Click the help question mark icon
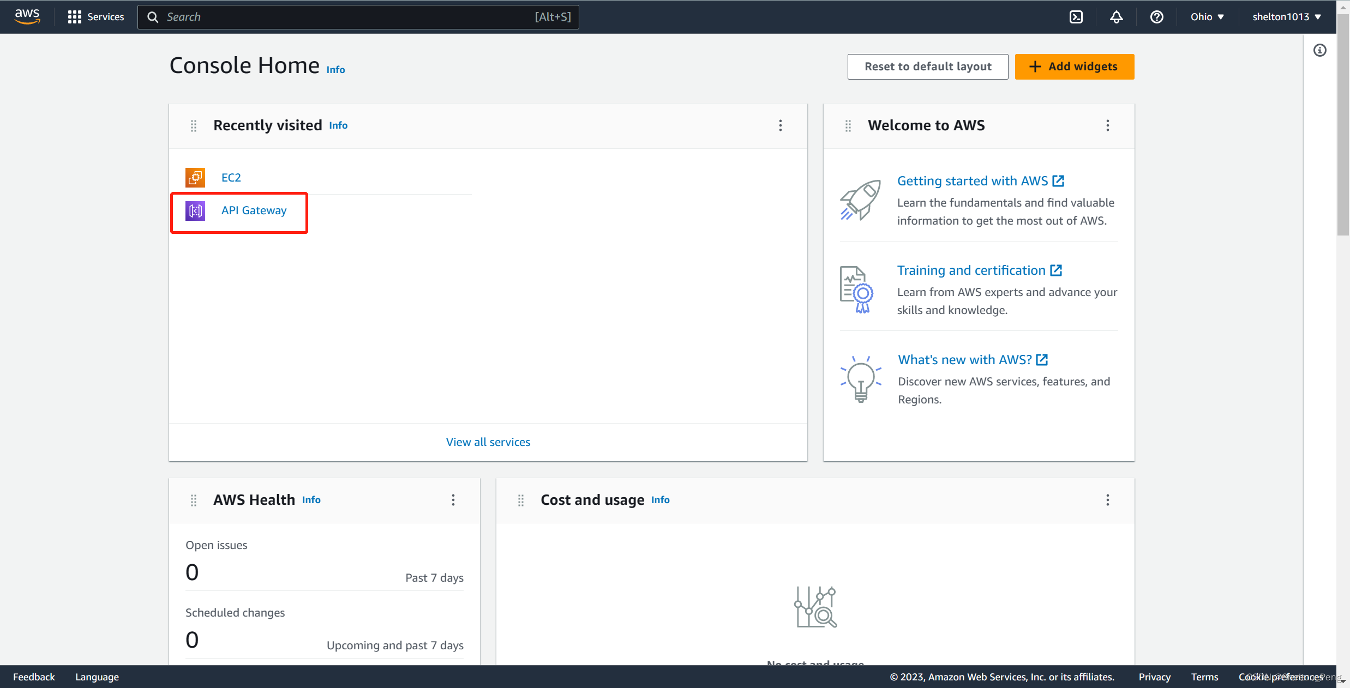 [x=1156, y=17]
